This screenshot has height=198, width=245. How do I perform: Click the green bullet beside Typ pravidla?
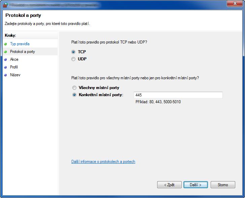6,44
